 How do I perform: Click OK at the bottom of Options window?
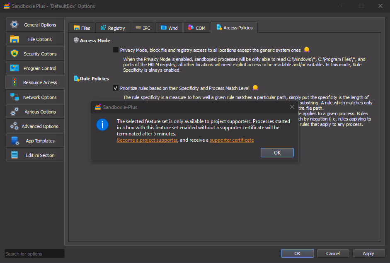(298, 253)
